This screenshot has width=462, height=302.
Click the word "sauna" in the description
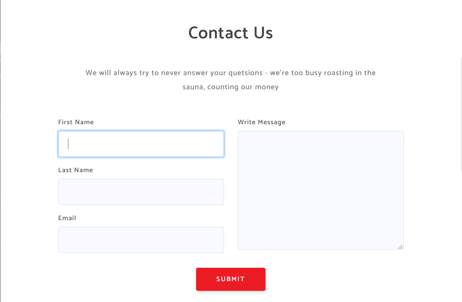coord(193,87)
